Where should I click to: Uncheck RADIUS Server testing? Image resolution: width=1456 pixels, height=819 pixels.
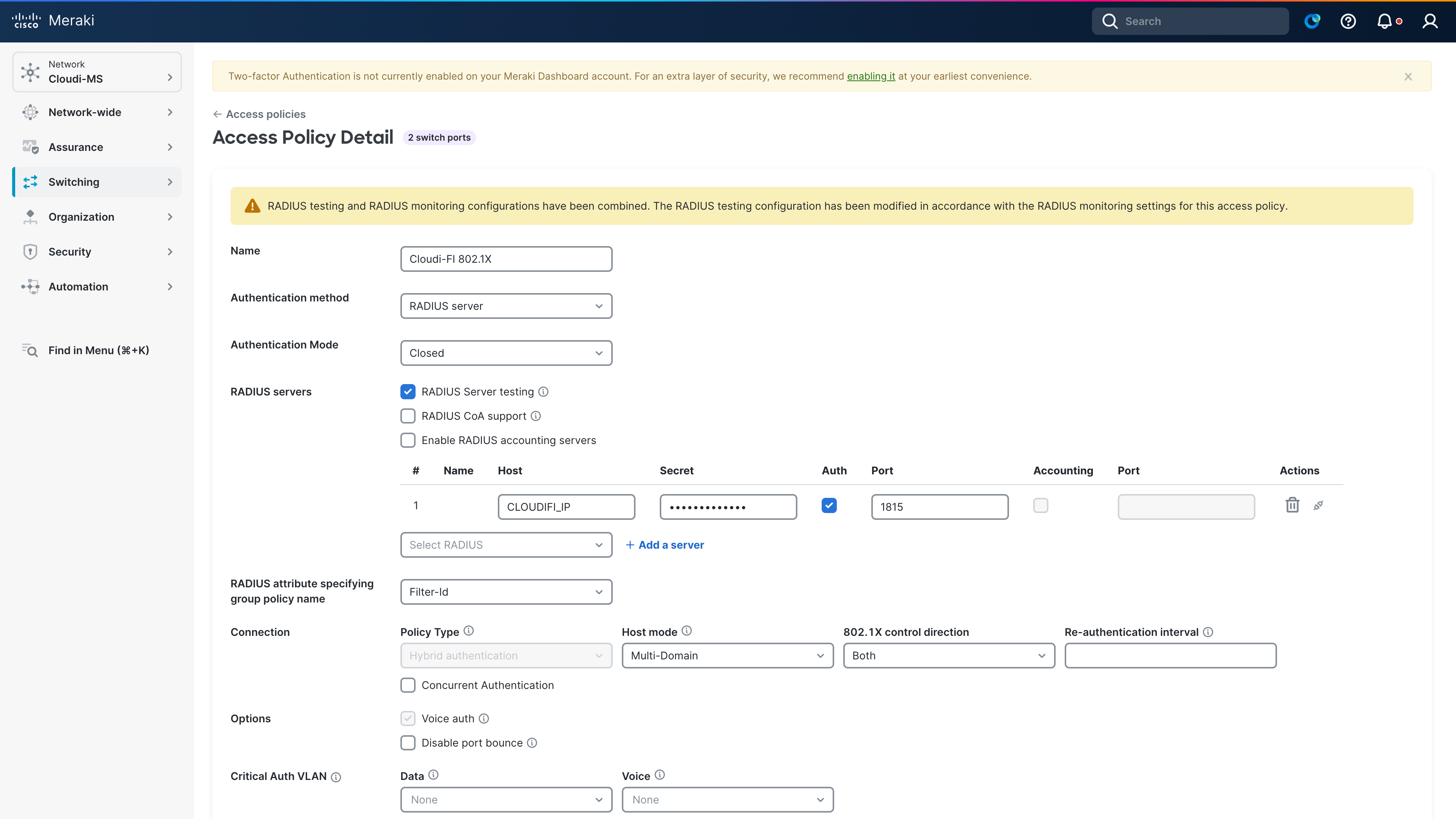coord(408,392)
